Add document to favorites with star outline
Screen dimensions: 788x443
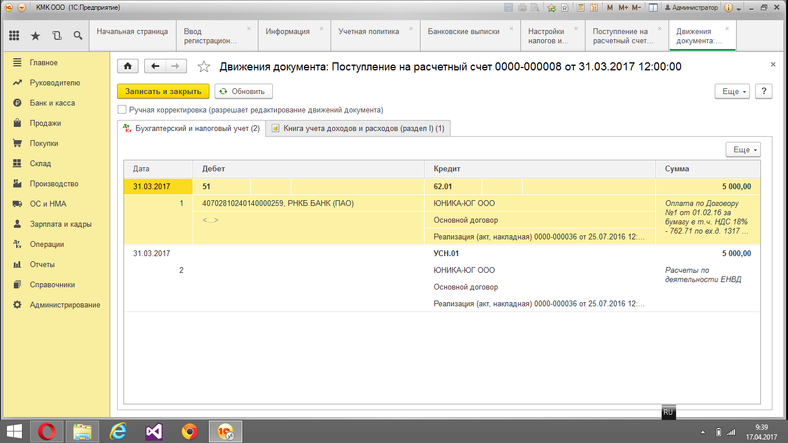pyautogui.click(x=204, y=67)
